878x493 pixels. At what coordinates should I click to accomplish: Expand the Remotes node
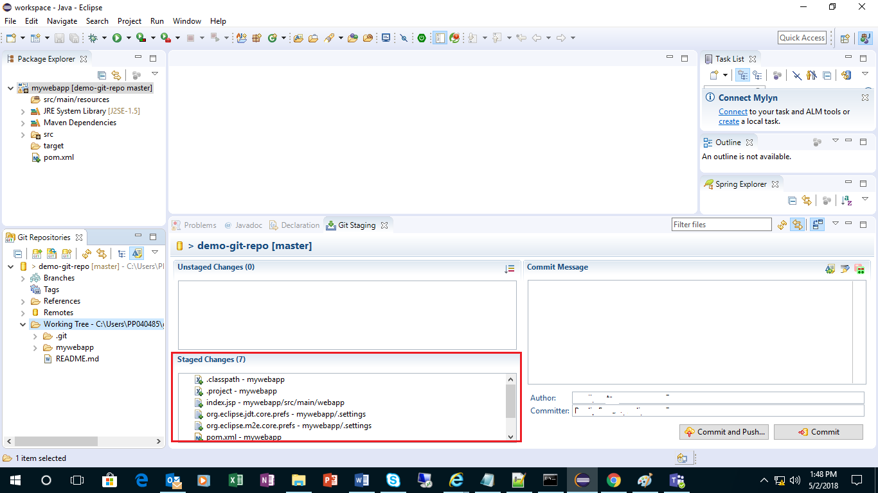click(23, 313)
